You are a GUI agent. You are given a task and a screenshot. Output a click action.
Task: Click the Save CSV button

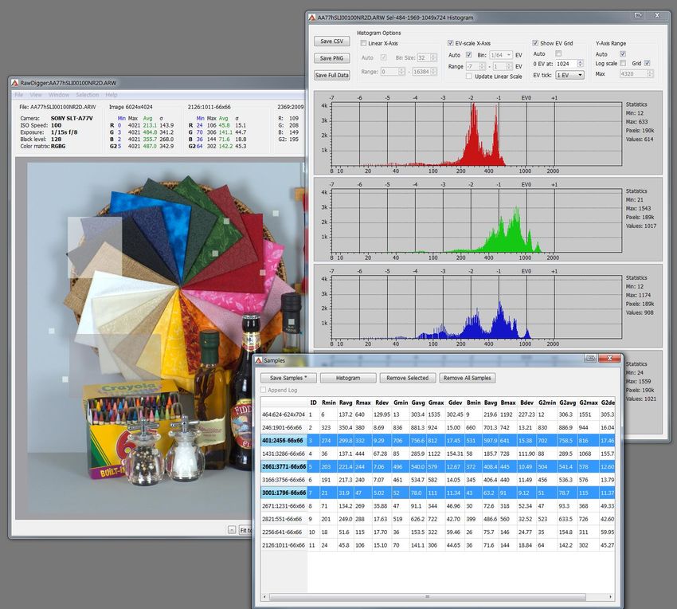click(x=331, y=41)
